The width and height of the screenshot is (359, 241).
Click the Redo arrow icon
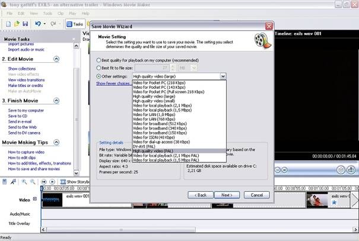(x=53, y=24)
